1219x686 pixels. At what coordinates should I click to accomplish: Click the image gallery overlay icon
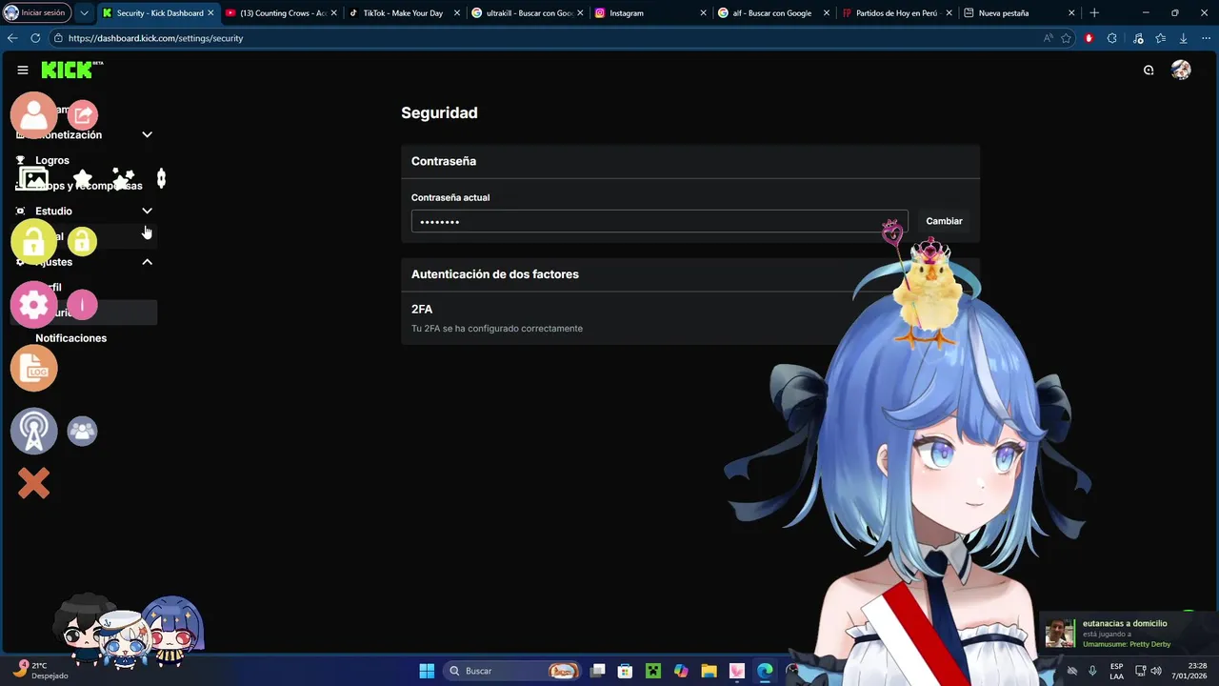click(34, 178)
